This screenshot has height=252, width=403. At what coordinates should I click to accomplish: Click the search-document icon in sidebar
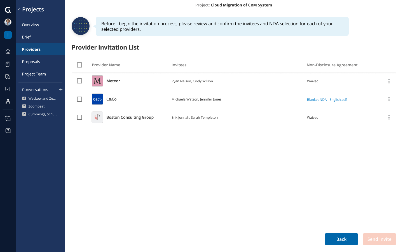tap(8, 77)
